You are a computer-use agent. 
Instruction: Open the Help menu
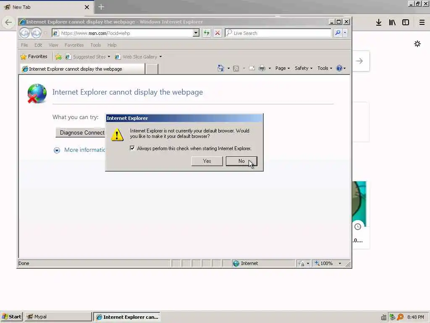coord(112,45)
